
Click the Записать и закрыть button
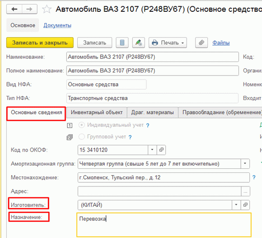coord(40,43)
